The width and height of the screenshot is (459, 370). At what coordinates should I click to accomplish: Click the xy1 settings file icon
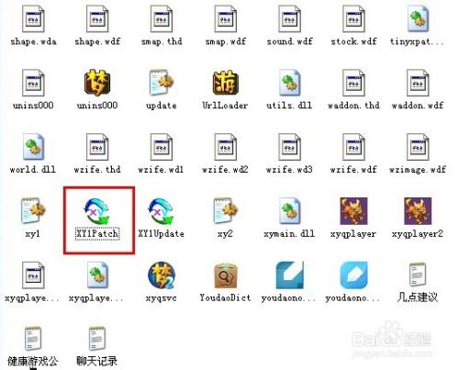(33, 211)
